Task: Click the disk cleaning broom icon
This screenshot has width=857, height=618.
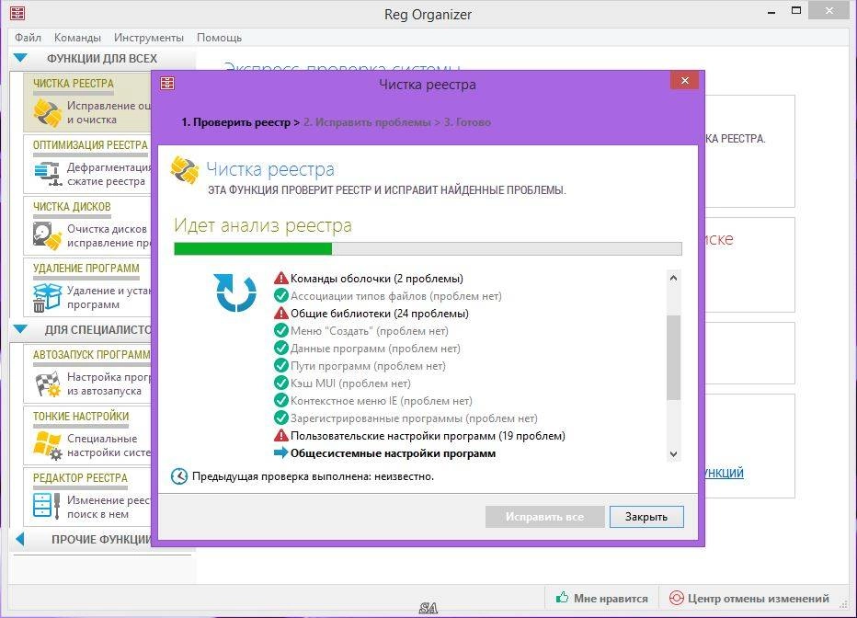Action: 48,235
